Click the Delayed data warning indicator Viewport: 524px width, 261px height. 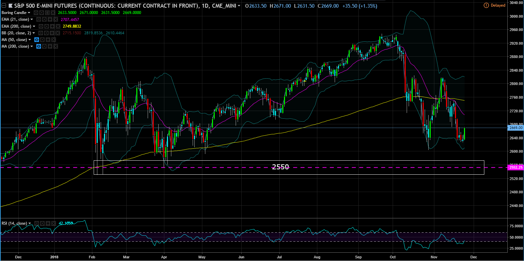pos(495,5)
